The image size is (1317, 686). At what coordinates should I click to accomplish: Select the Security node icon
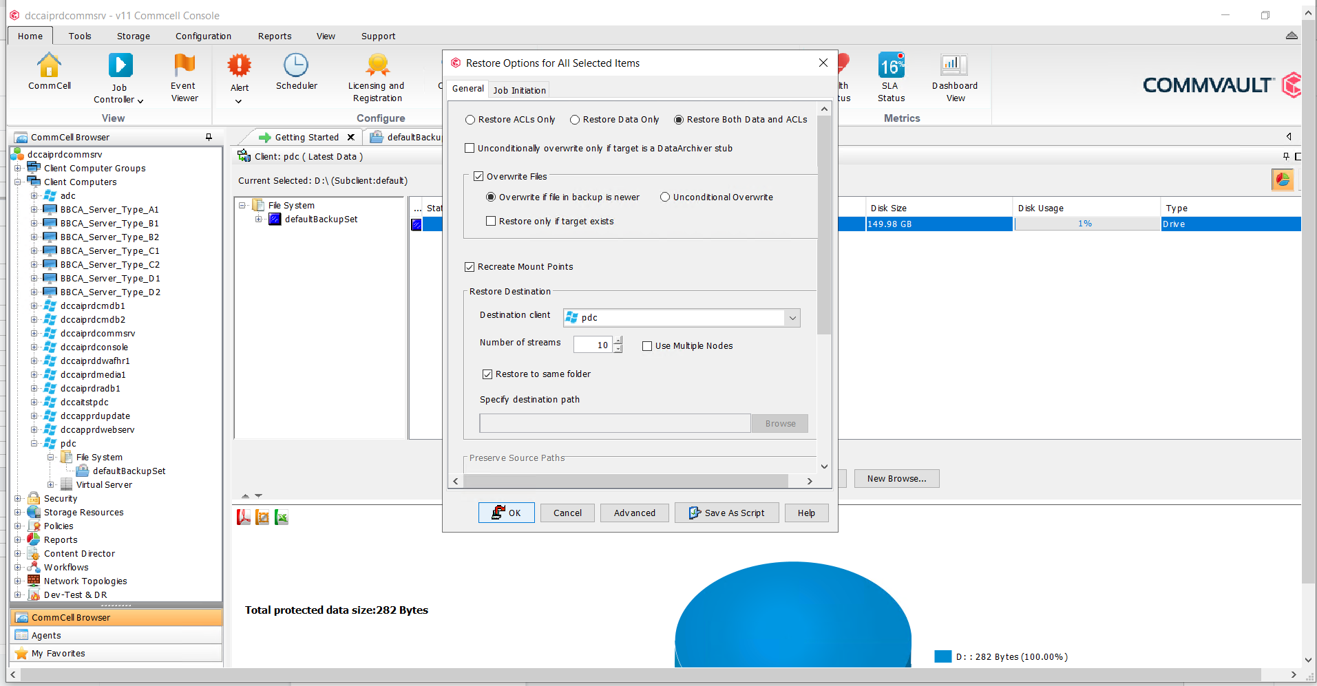[34, 498]
